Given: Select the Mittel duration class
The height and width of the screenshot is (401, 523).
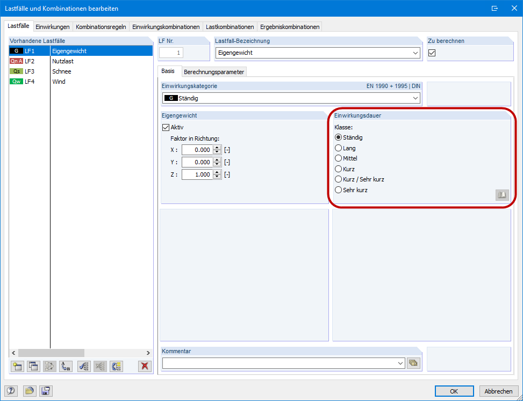Looking at the screenshot, I should pyautogui.click(x=346, y=158).
